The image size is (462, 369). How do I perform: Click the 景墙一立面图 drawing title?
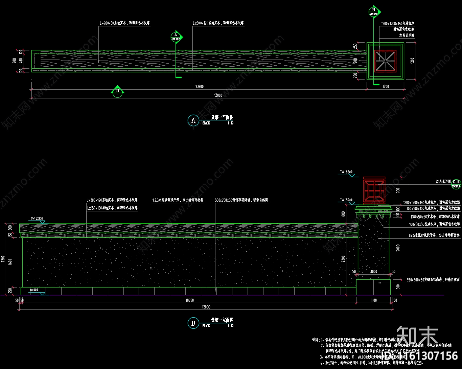tap(222, 320)
